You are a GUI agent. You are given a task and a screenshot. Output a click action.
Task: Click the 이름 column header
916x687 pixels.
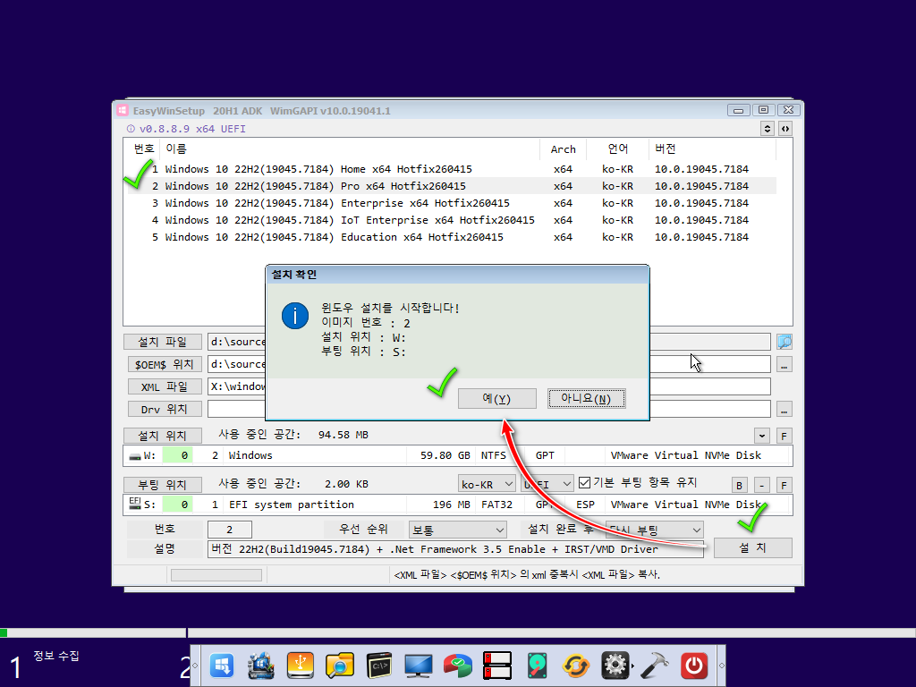350,149
